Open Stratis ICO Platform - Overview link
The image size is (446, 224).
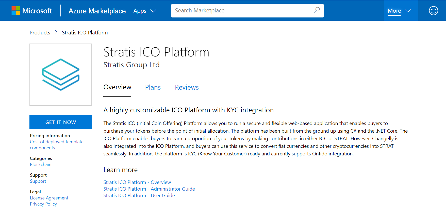(137, 182)
